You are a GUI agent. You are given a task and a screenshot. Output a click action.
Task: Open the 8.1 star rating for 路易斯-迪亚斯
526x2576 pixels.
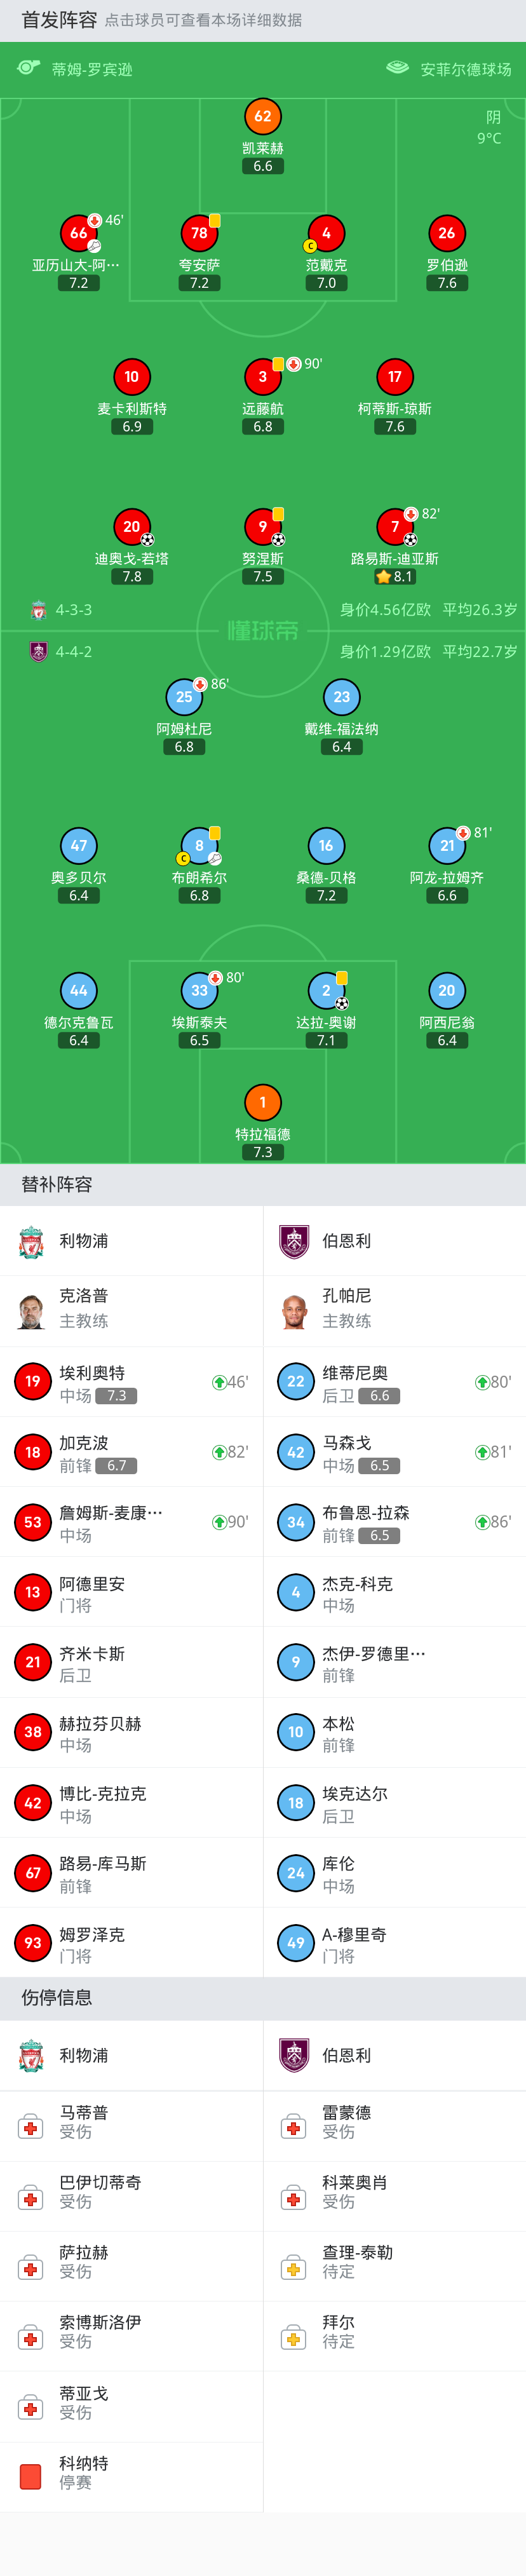[x=395, y=577]
